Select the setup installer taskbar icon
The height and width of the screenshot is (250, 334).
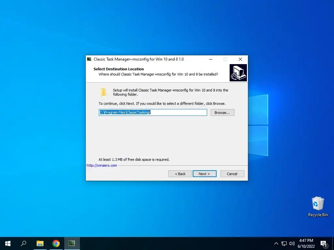point(72,243)
